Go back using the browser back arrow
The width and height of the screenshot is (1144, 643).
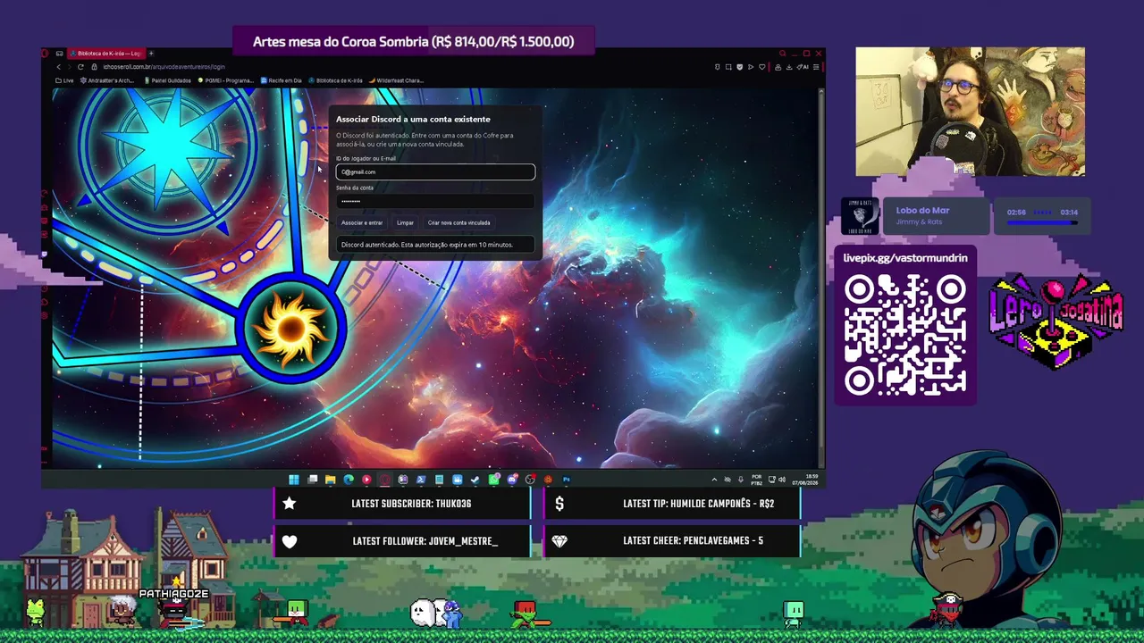point(59,67)
